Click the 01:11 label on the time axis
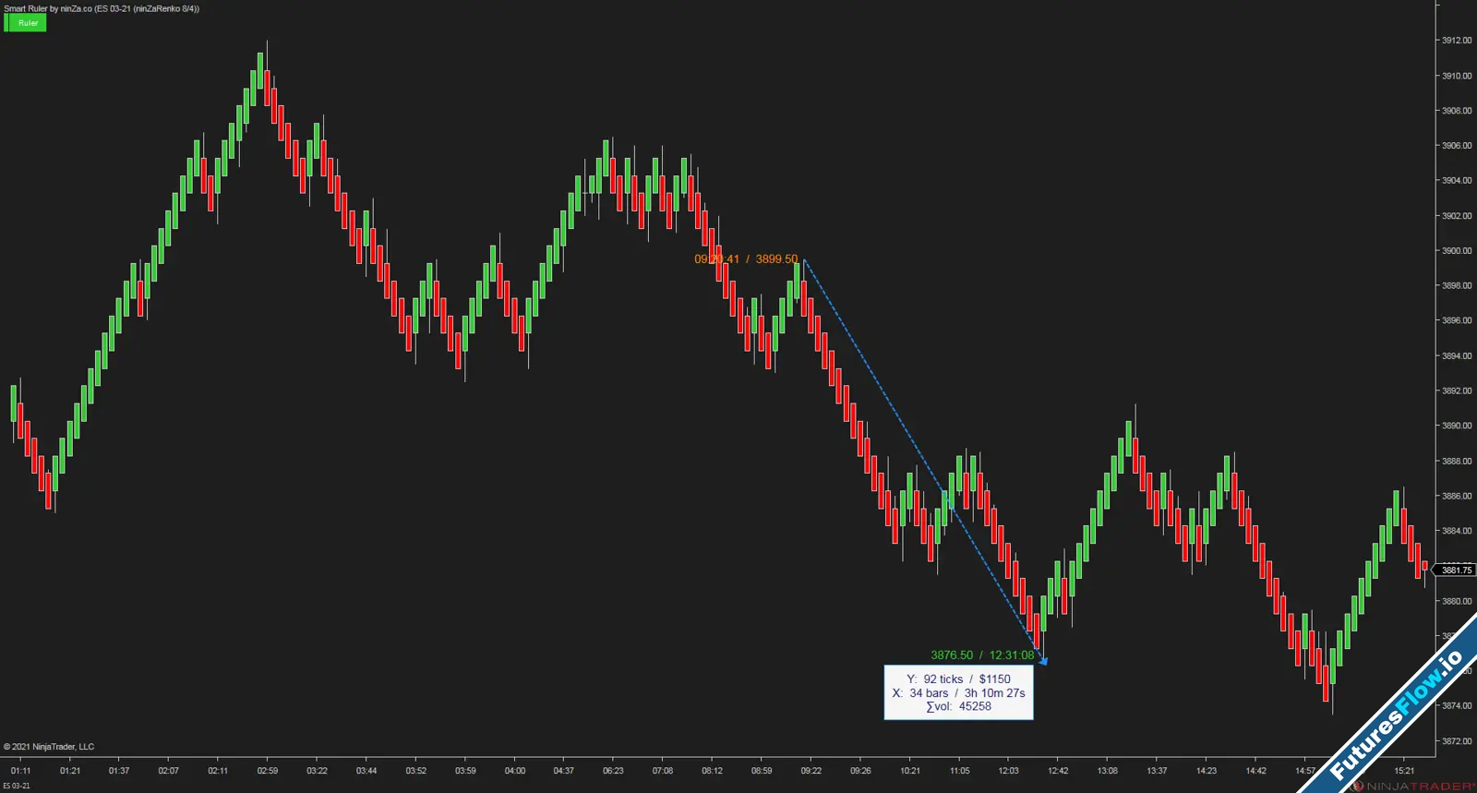 20,771
